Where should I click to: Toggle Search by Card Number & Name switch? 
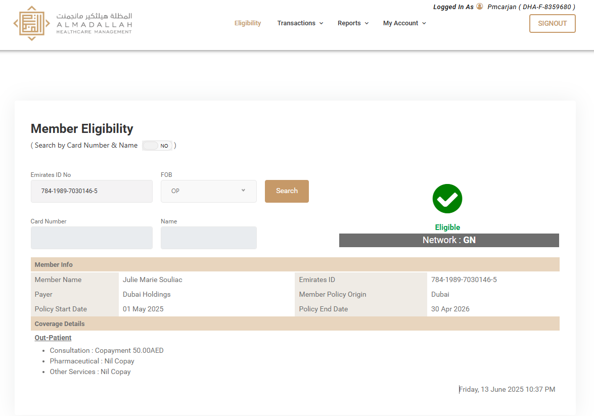[x=157, y=146]
